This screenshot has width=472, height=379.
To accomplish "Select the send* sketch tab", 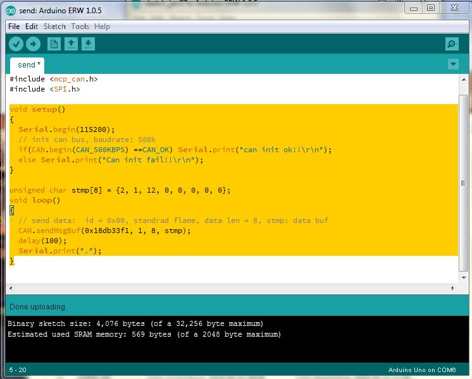I will pos(27,65).
